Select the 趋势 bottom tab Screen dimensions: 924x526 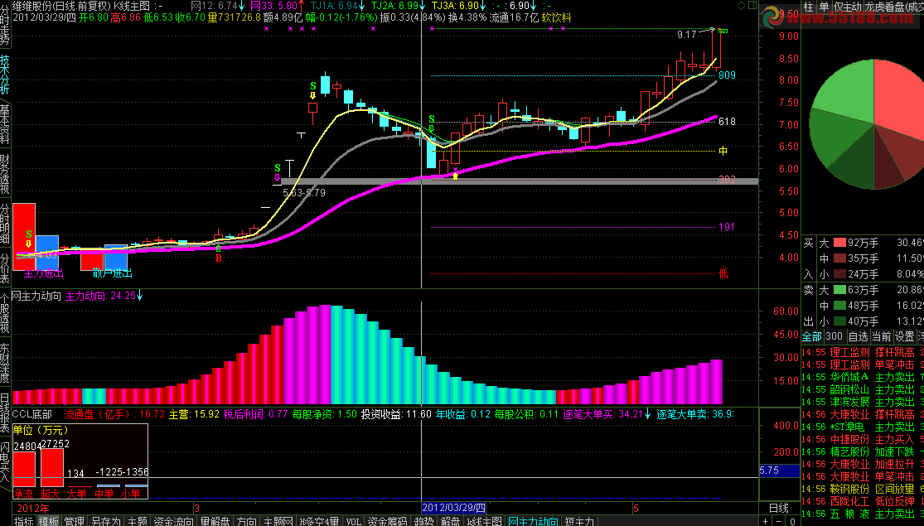click(423, 521)
